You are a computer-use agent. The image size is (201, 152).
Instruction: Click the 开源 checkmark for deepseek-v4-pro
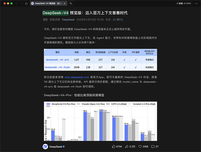(x=124, y=60)
